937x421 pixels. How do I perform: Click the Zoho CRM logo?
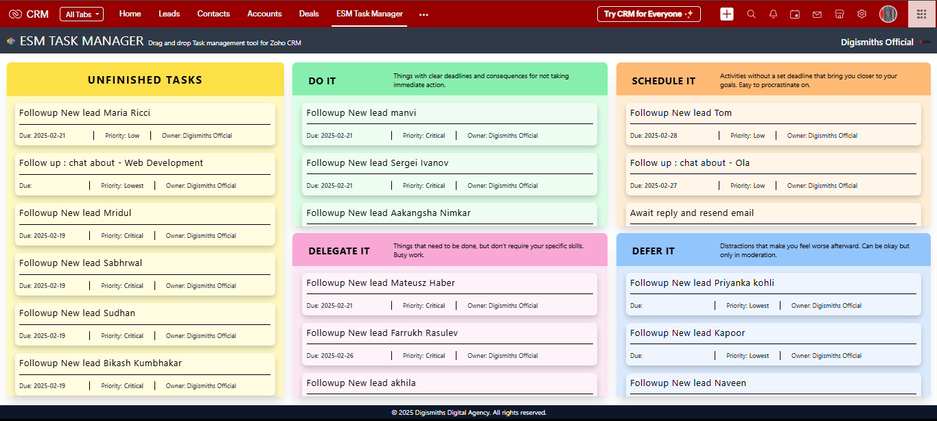pos(28,14)
